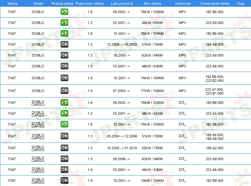Click the petrol icon in the DOBLO MPV 09.2002 row
251x186 pixels.
pyautogui.click(x=64, y=12)
